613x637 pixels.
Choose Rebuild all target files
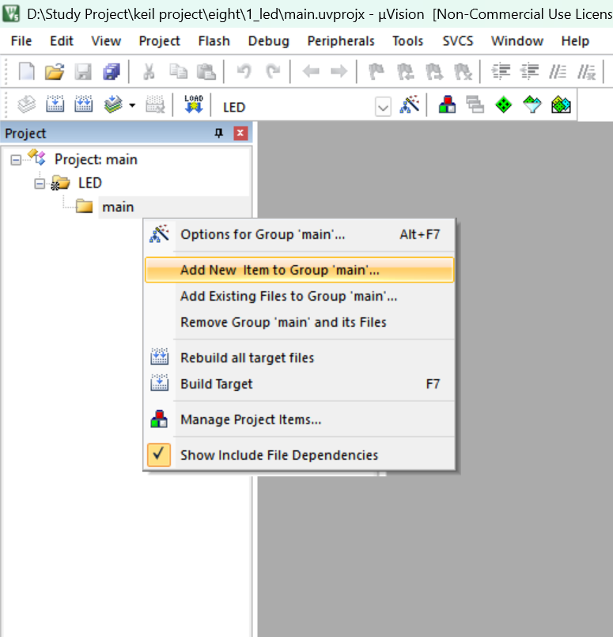pos(299,358)
